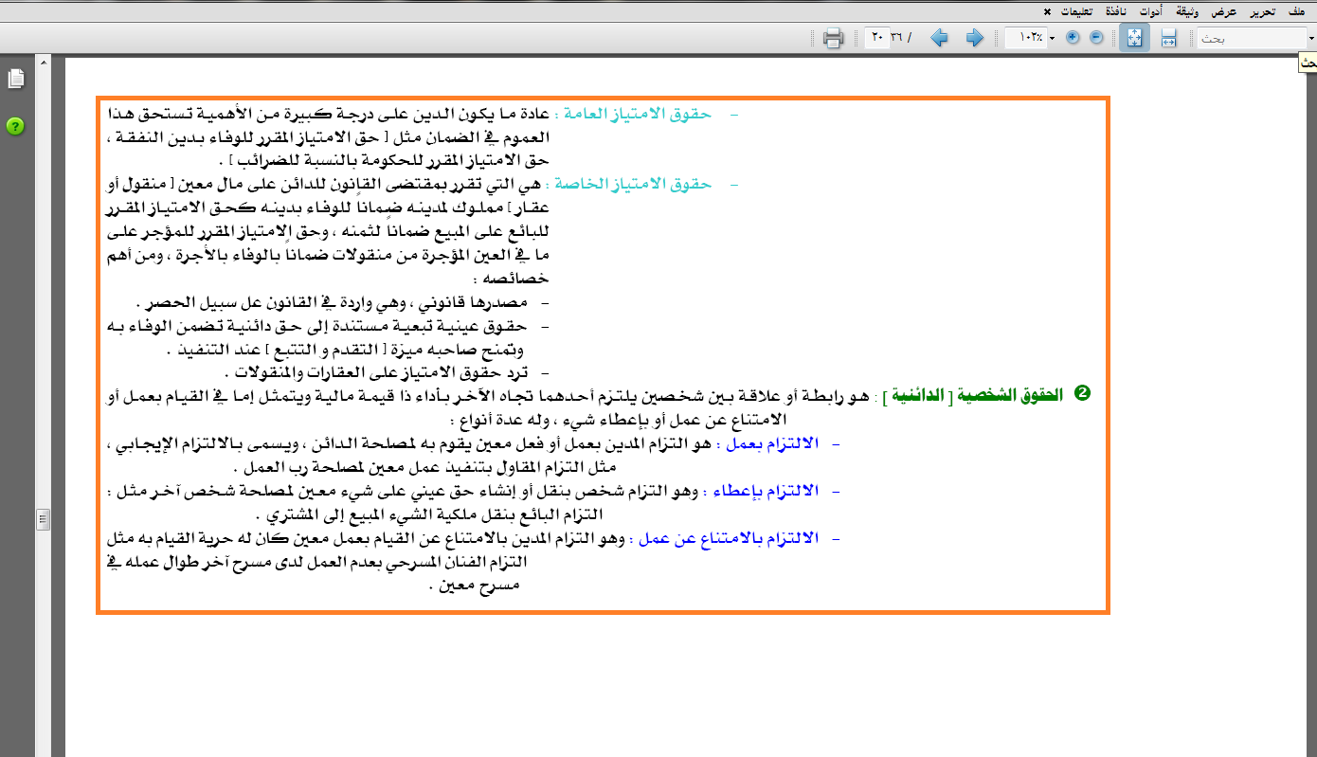Select the fit width view icon

click(x=1168, y=38)
